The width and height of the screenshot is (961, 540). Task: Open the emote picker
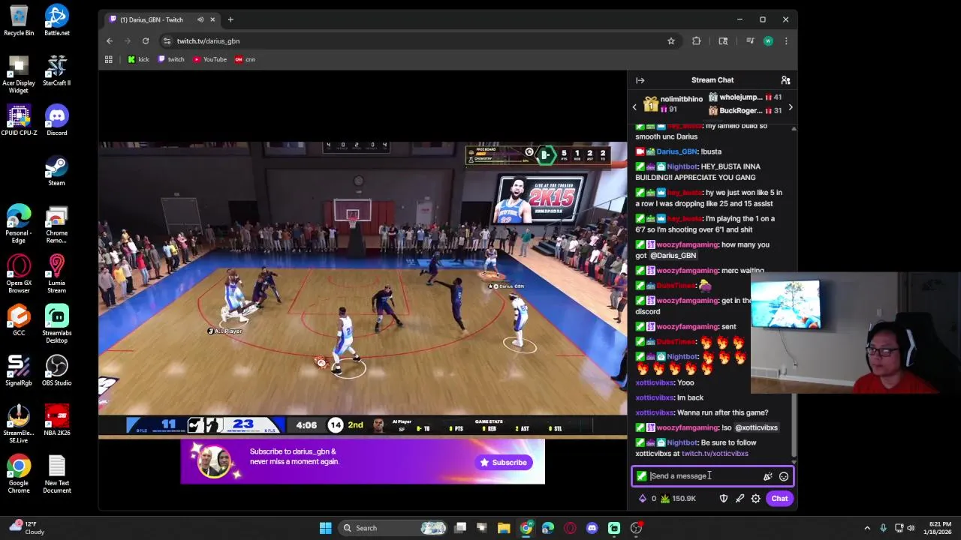pyautogui.click(x=784, y=476)
